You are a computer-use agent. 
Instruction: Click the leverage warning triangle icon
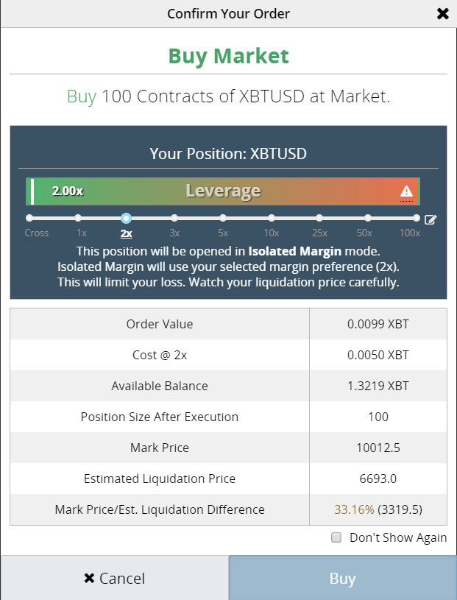pos(406,191)
